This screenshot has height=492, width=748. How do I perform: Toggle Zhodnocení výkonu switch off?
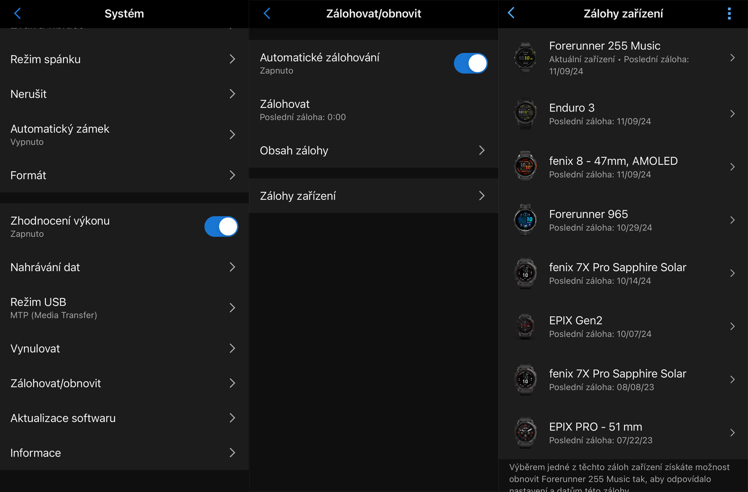click(221, 226)
